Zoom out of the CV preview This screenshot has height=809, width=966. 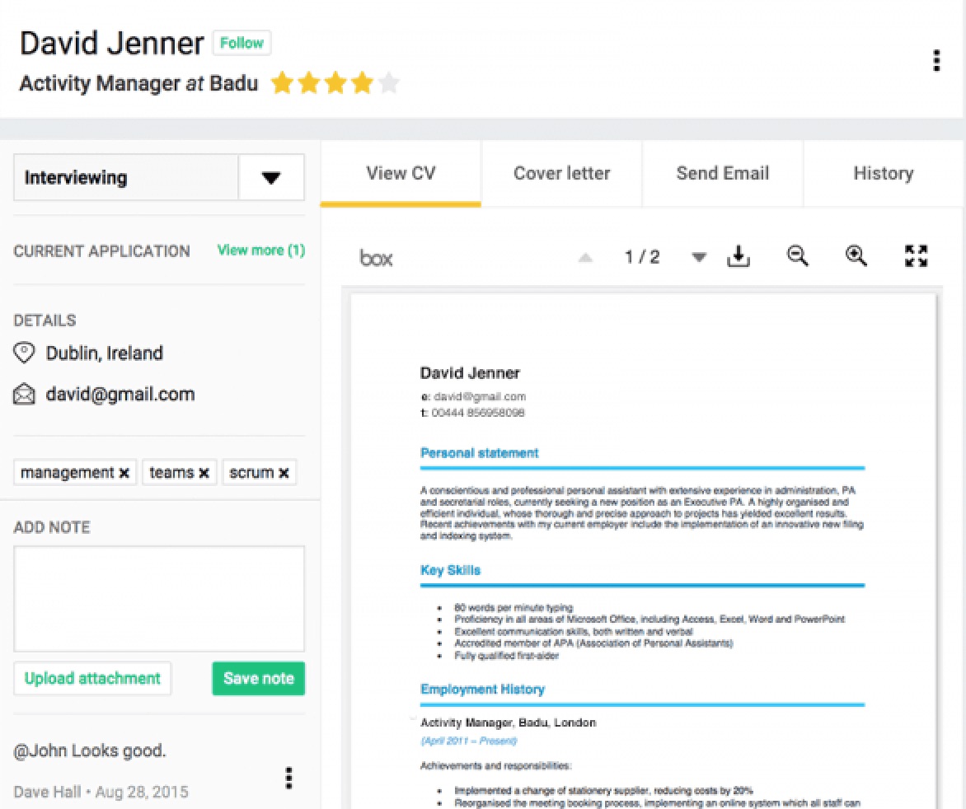click(797, 257)
